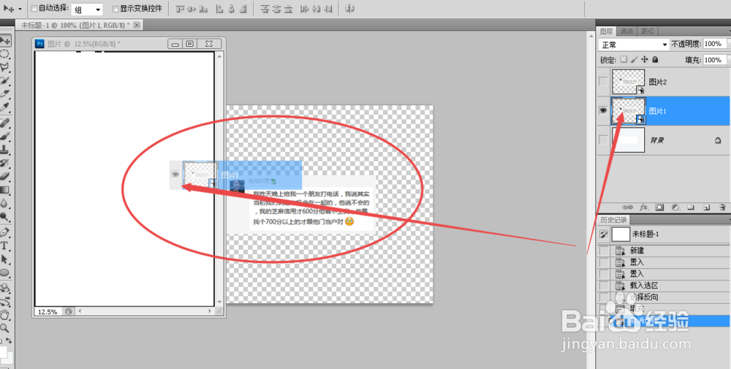731x369 pixels.
Task: Toggle lock all
Action: [x=655, y=60]
